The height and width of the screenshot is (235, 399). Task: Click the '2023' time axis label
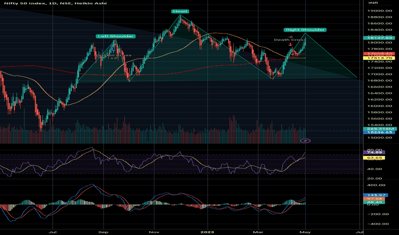click(207, 232)
